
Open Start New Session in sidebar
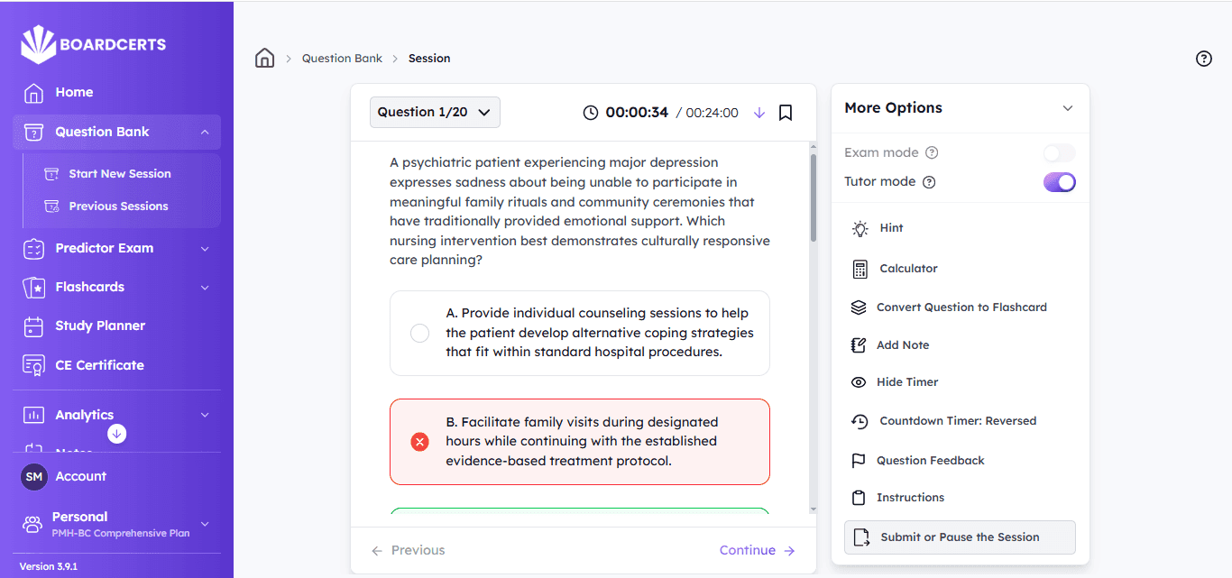tap(119, 174)
